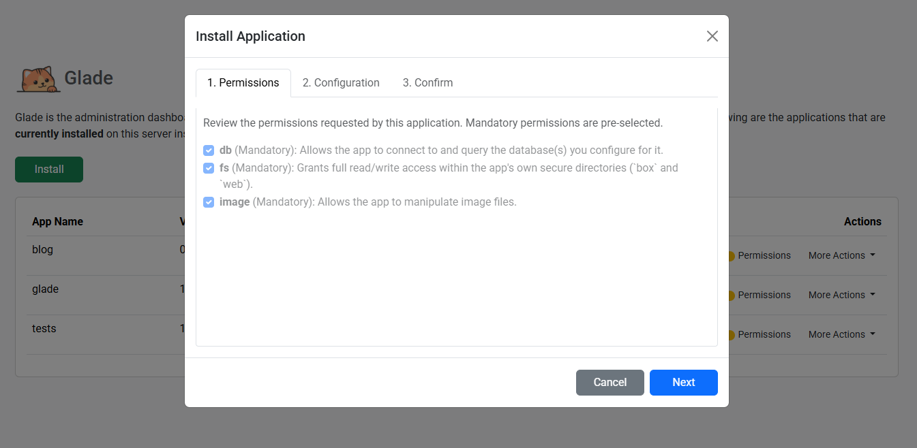Expand More Actions for blog row

point(841,256)
